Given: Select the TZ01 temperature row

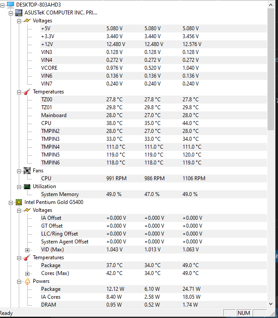Looking at the screenshot, I should click(x=154, y=107).
